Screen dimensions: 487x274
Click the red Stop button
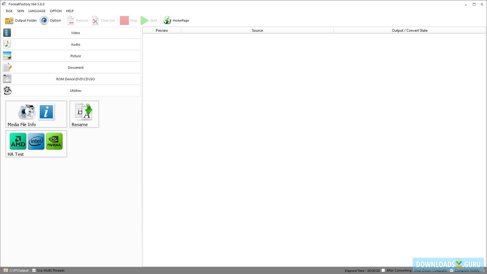[124, 20]
